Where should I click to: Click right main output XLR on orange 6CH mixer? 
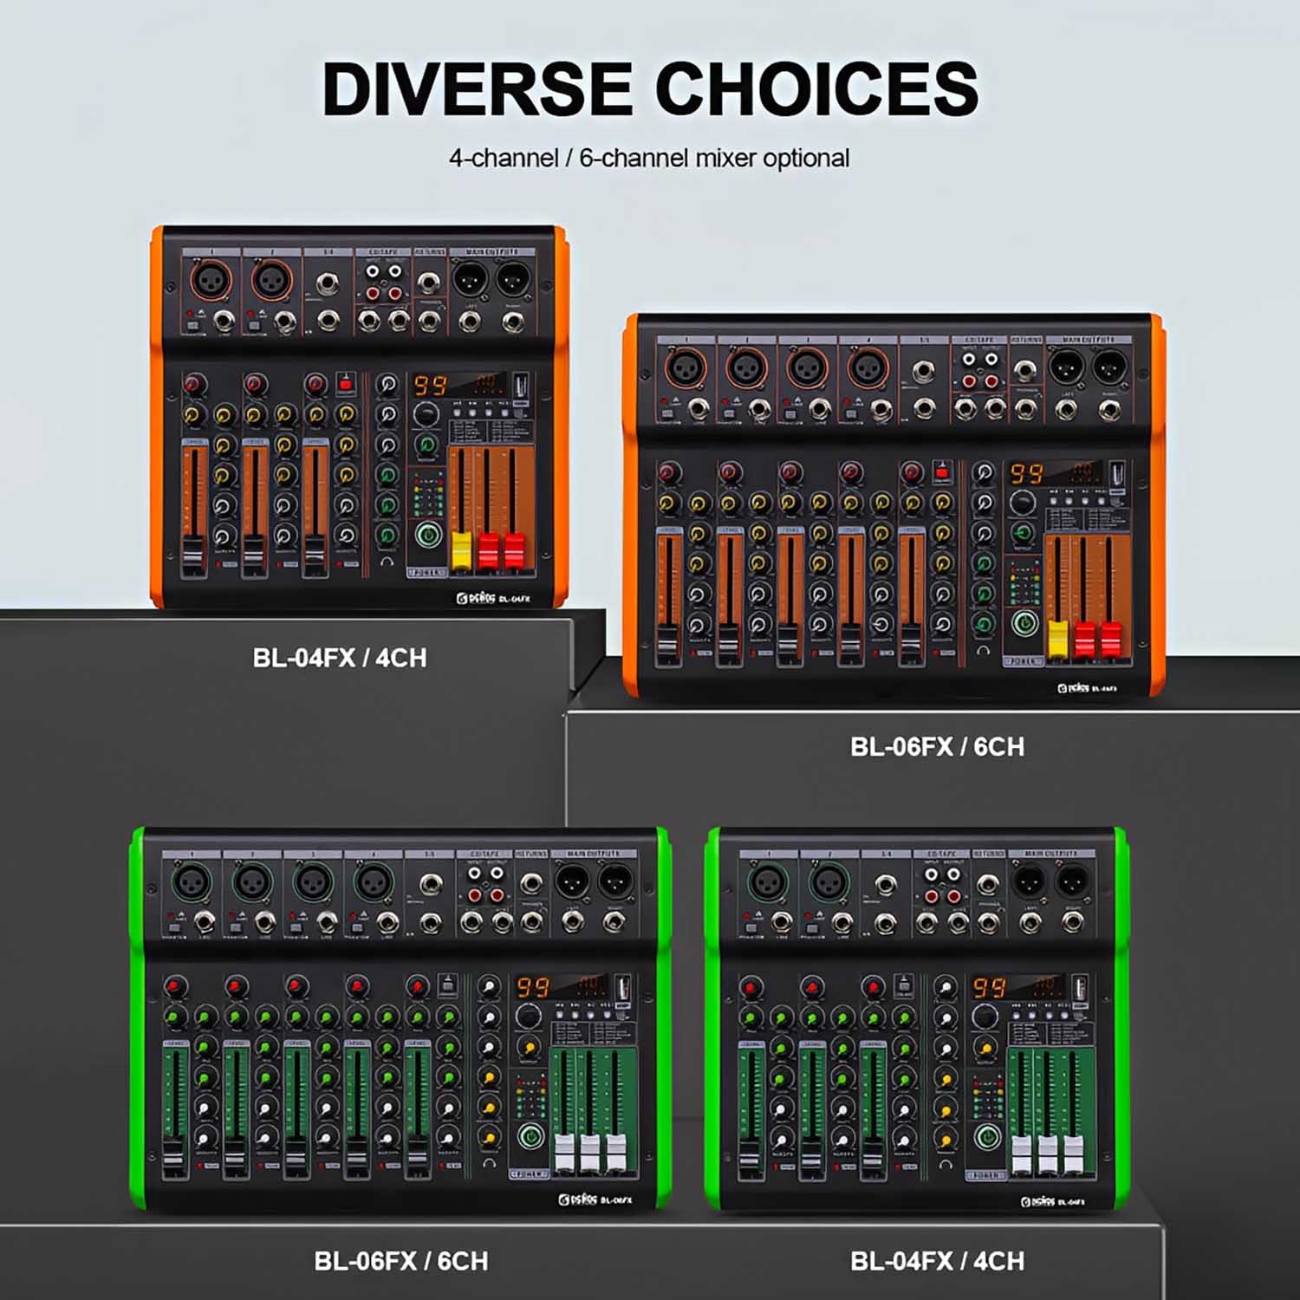click(1109, 367)
